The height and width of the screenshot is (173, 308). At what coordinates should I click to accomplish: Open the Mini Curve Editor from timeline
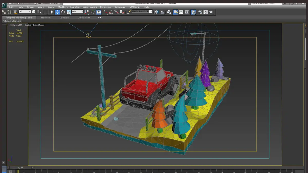11,171
